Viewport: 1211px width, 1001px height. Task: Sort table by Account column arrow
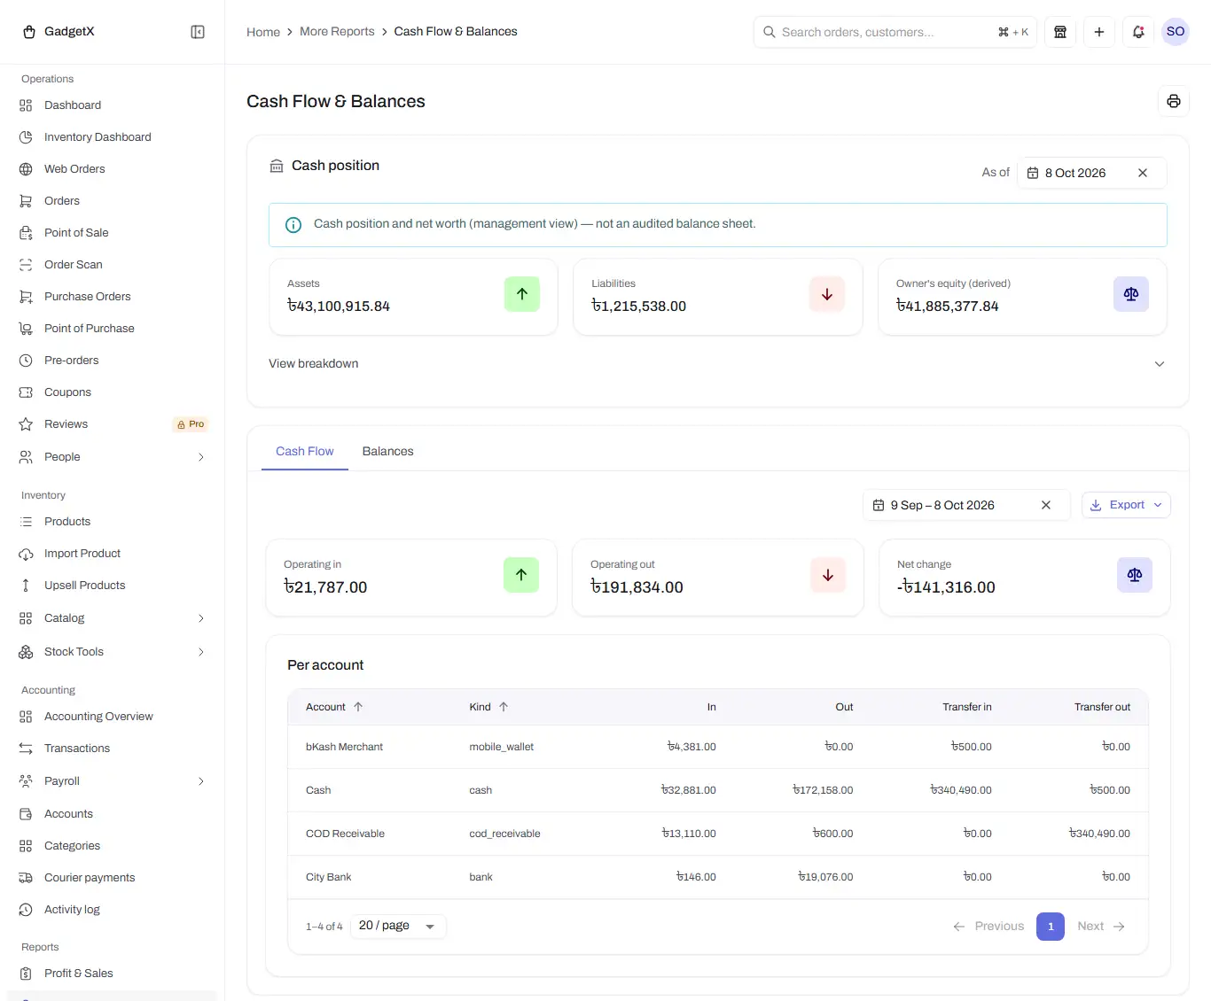358,707
